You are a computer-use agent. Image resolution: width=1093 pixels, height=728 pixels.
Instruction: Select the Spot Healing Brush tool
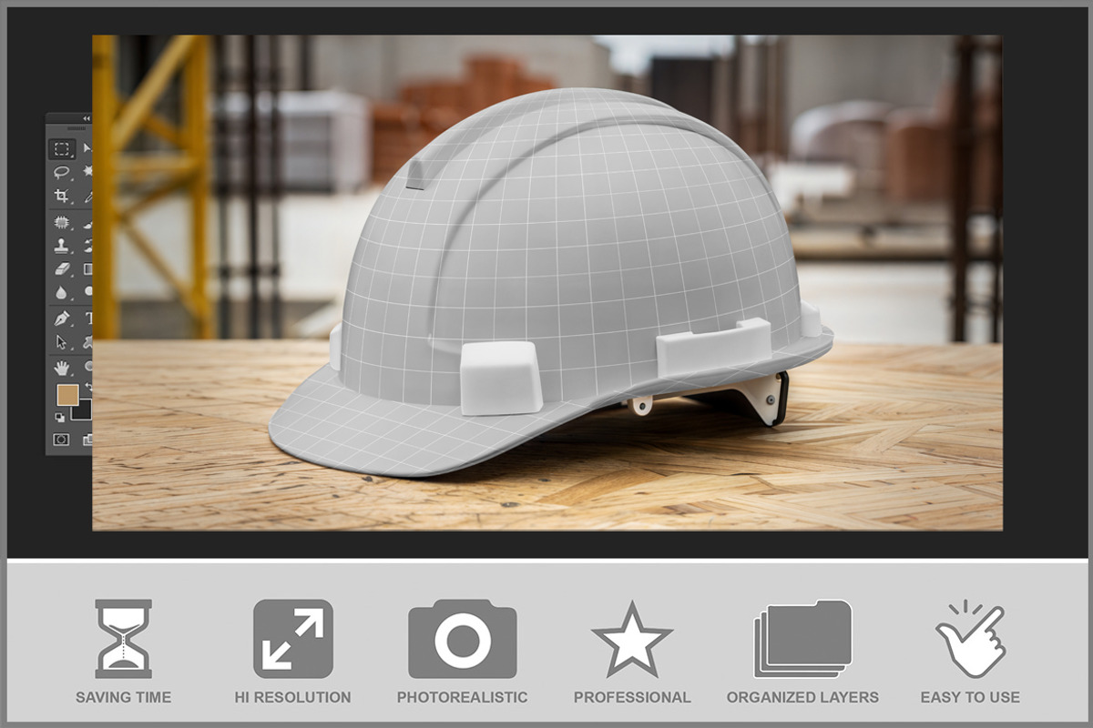[62, 221]
